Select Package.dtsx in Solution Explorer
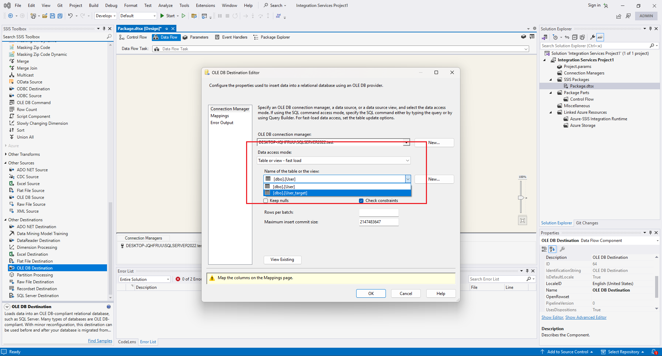662x356 pixels. click(582, 86)
